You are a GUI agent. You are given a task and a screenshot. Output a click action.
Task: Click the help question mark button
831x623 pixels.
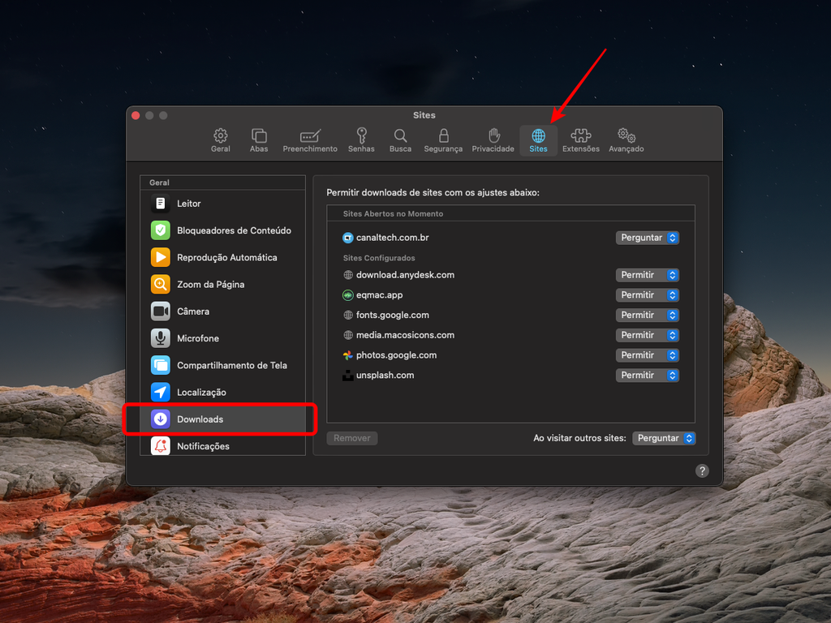(702, 471)
